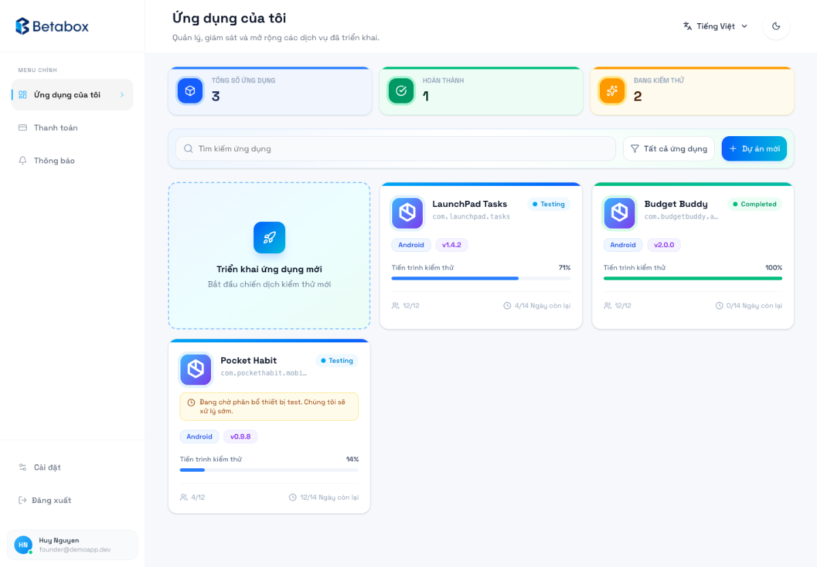Screen dimensions: 817x567
Task: Click com.budgetbuddy package name
Action: click(x=682, y=217)
